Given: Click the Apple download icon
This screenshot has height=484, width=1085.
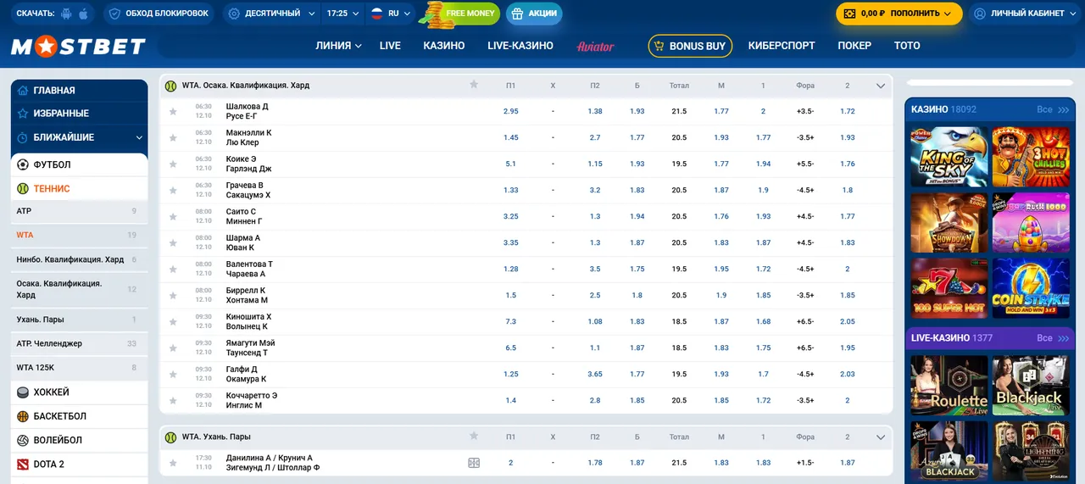Looking at the screenshot, I should [83, 14].
